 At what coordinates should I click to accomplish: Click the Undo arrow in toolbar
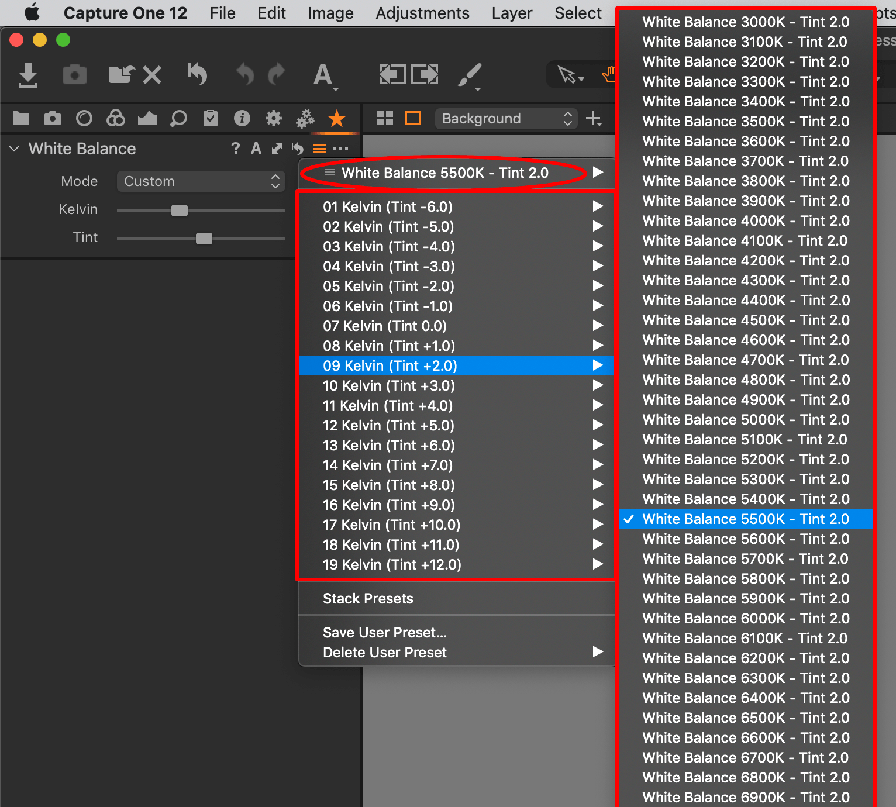click(x=245, y=74)
